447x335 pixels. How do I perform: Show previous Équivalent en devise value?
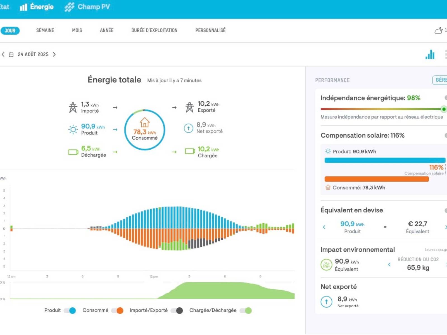324,227
